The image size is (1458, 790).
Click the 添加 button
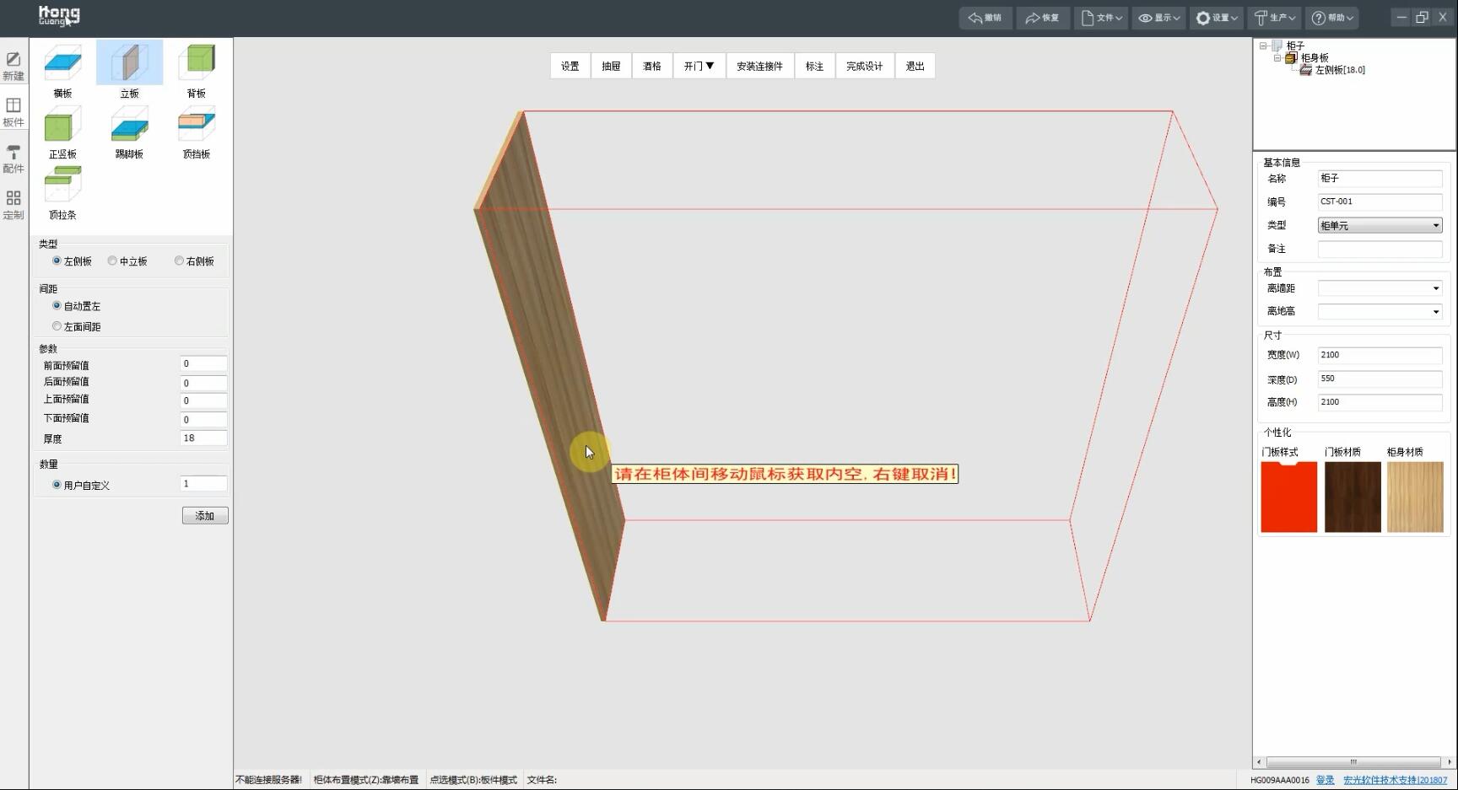click(205, 515)
